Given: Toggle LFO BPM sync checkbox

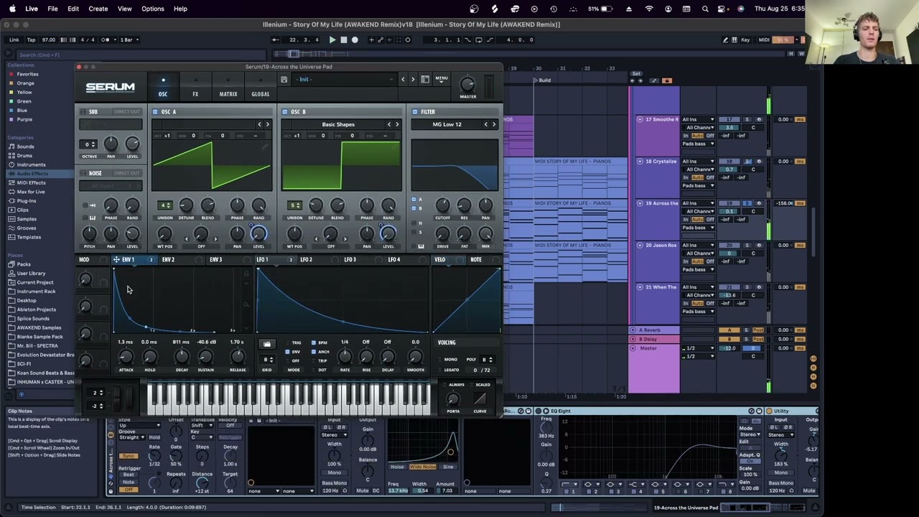Looking at the screenshot, I should point(314,343).
